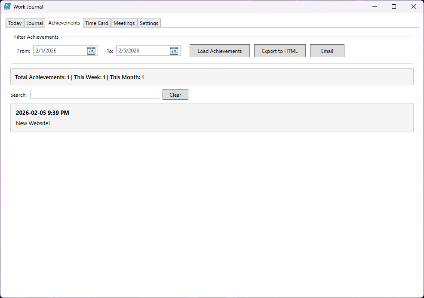
Task: Minimize the Work Journal window
Action: (x=374, y=6)
